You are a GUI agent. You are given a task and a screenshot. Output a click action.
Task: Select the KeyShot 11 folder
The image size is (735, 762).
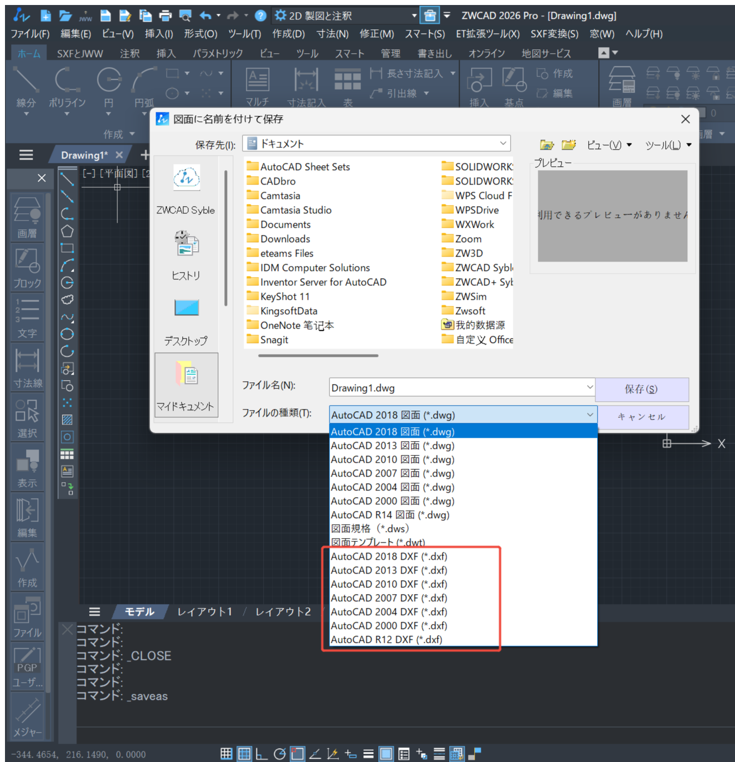pos(278,296)
